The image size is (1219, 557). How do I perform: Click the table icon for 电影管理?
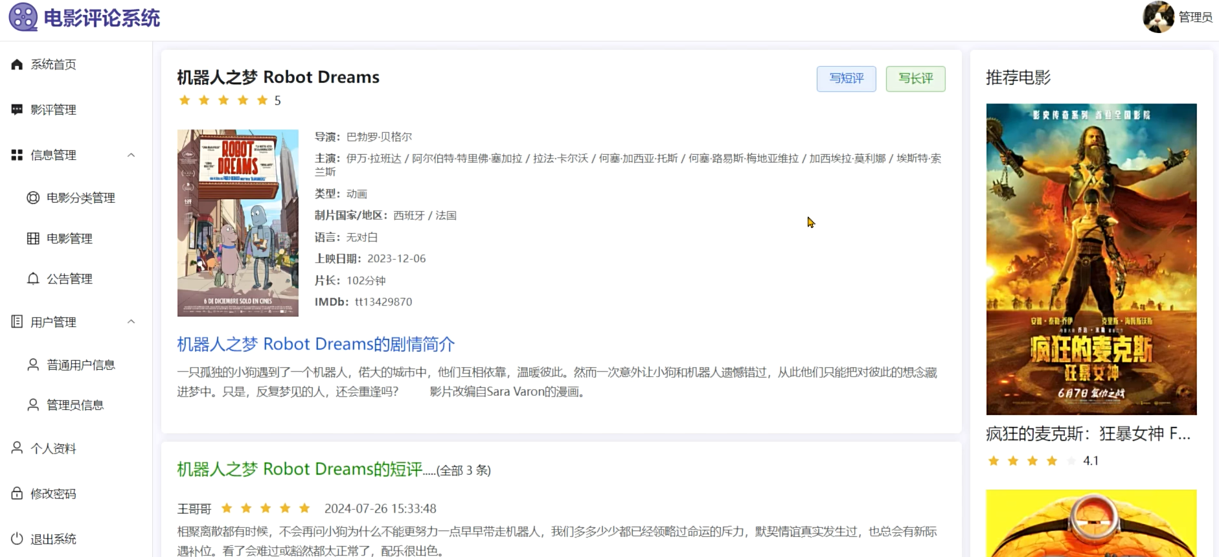coord(33,238)
